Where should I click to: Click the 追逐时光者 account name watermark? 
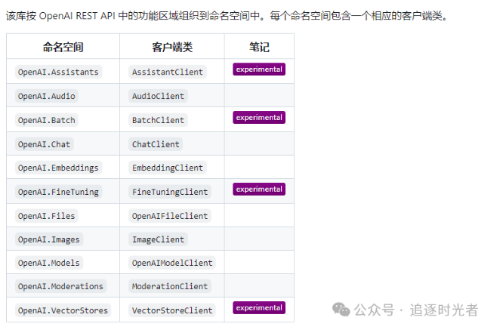tap(444, 310)
